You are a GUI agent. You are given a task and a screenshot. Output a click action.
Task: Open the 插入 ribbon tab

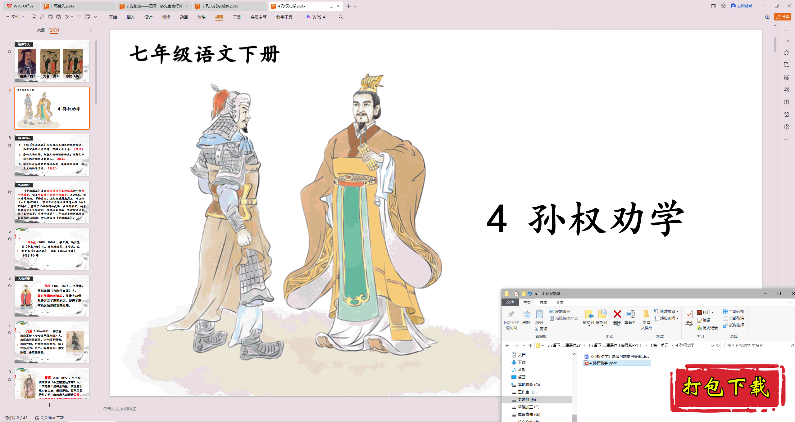[x=130, y=17]
